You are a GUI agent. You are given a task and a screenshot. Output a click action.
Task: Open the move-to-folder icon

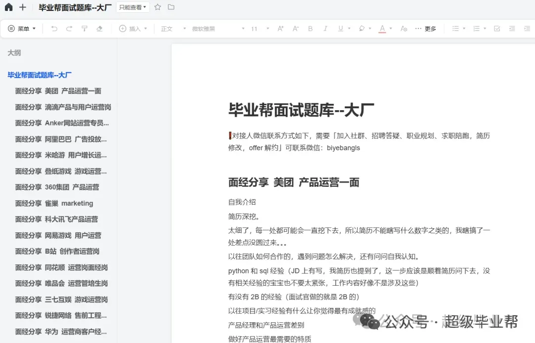pyautogui.click(x=171, y=7)
